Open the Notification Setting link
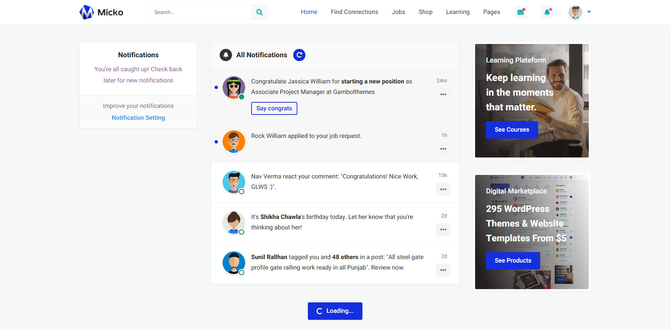This screenshot has width=671, height=330. click(138, 118)
